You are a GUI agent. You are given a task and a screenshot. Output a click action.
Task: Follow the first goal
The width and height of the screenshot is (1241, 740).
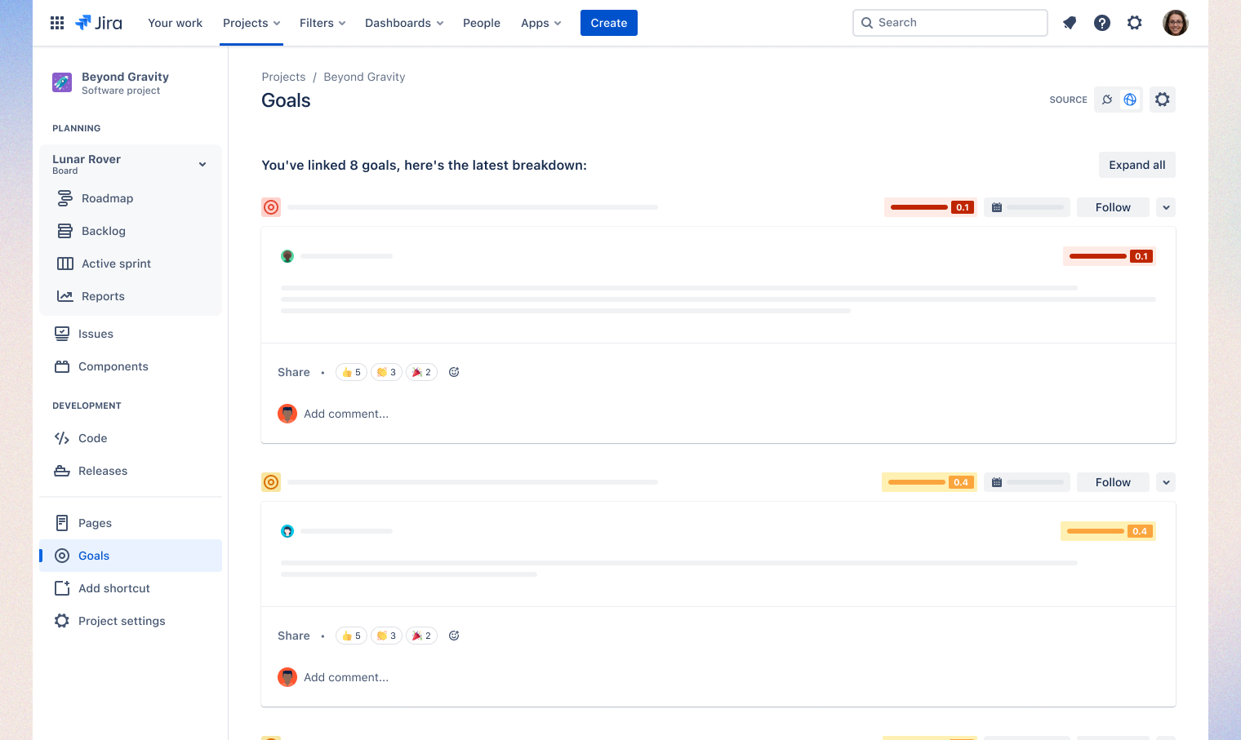tap(1112, 206)
